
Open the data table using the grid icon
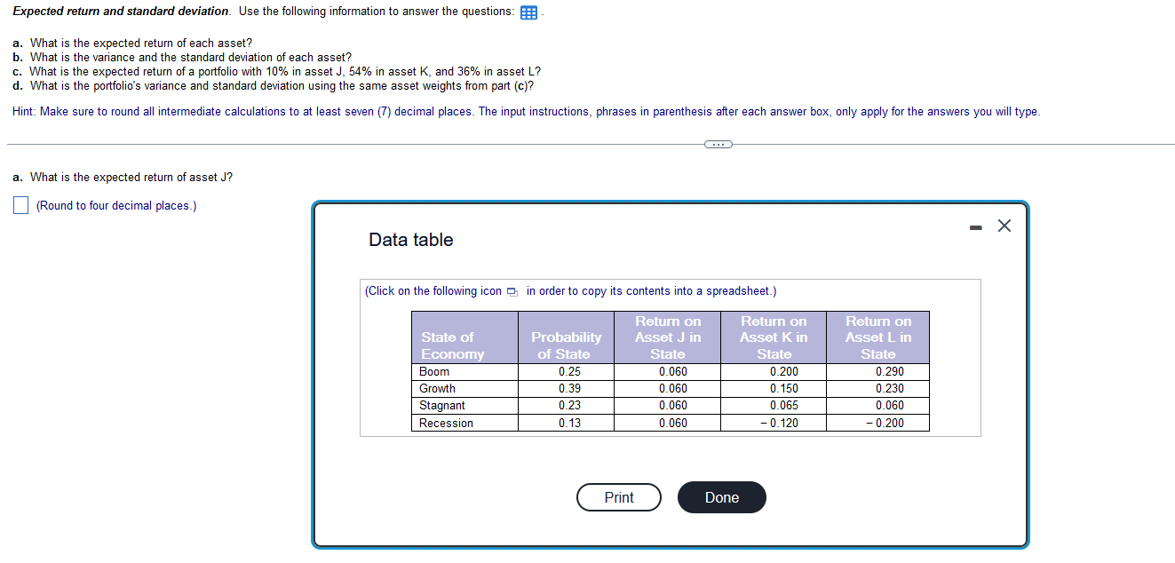click(x=529, y=12)
